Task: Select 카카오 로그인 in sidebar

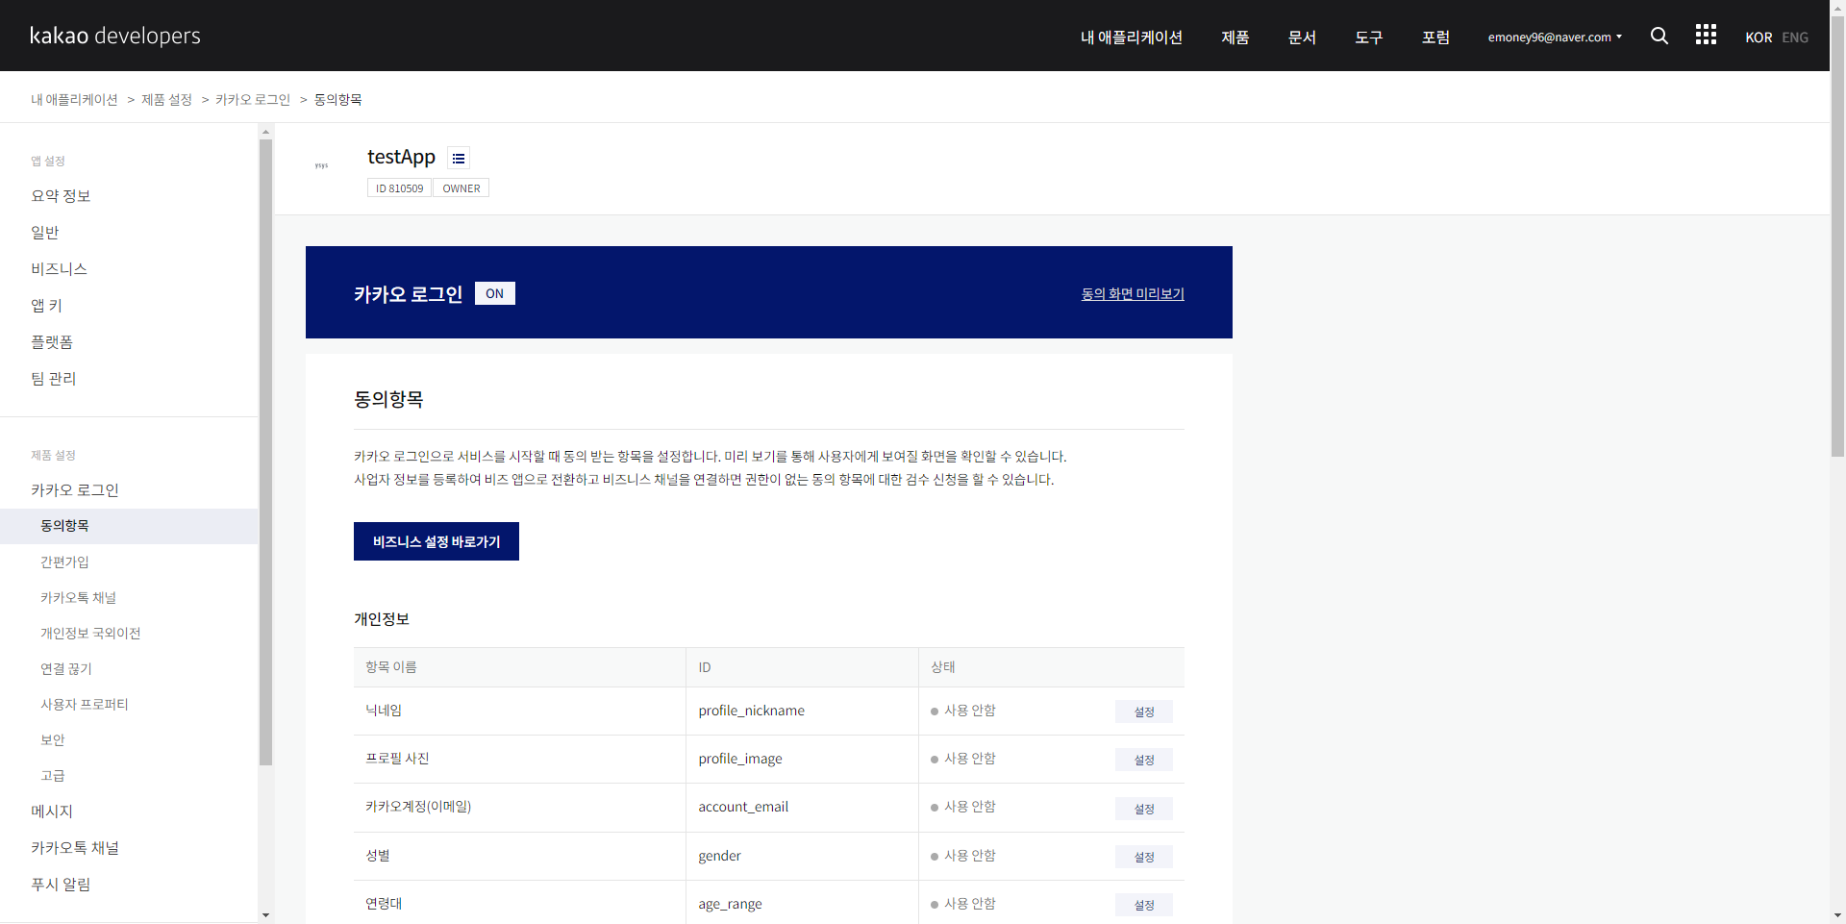Action: point(75,490)
